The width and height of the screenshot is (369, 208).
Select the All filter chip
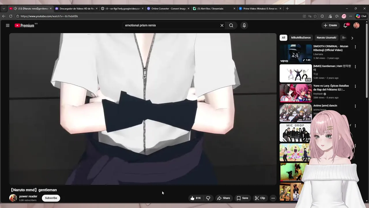pos(283,38)
